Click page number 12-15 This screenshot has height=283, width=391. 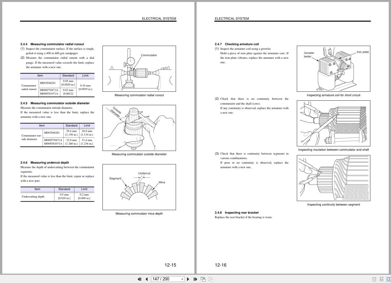click(170, 265)
